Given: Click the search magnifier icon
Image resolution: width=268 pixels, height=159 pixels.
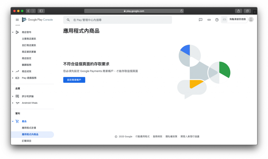Looking at the screenshot, I should point(68,20).
